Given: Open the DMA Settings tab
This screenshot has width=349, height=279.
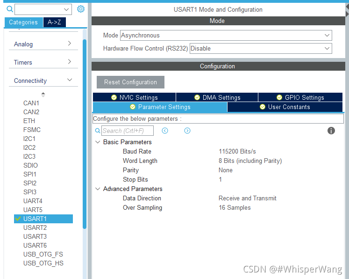Looking at the screenshot, I should pos(217,97).
